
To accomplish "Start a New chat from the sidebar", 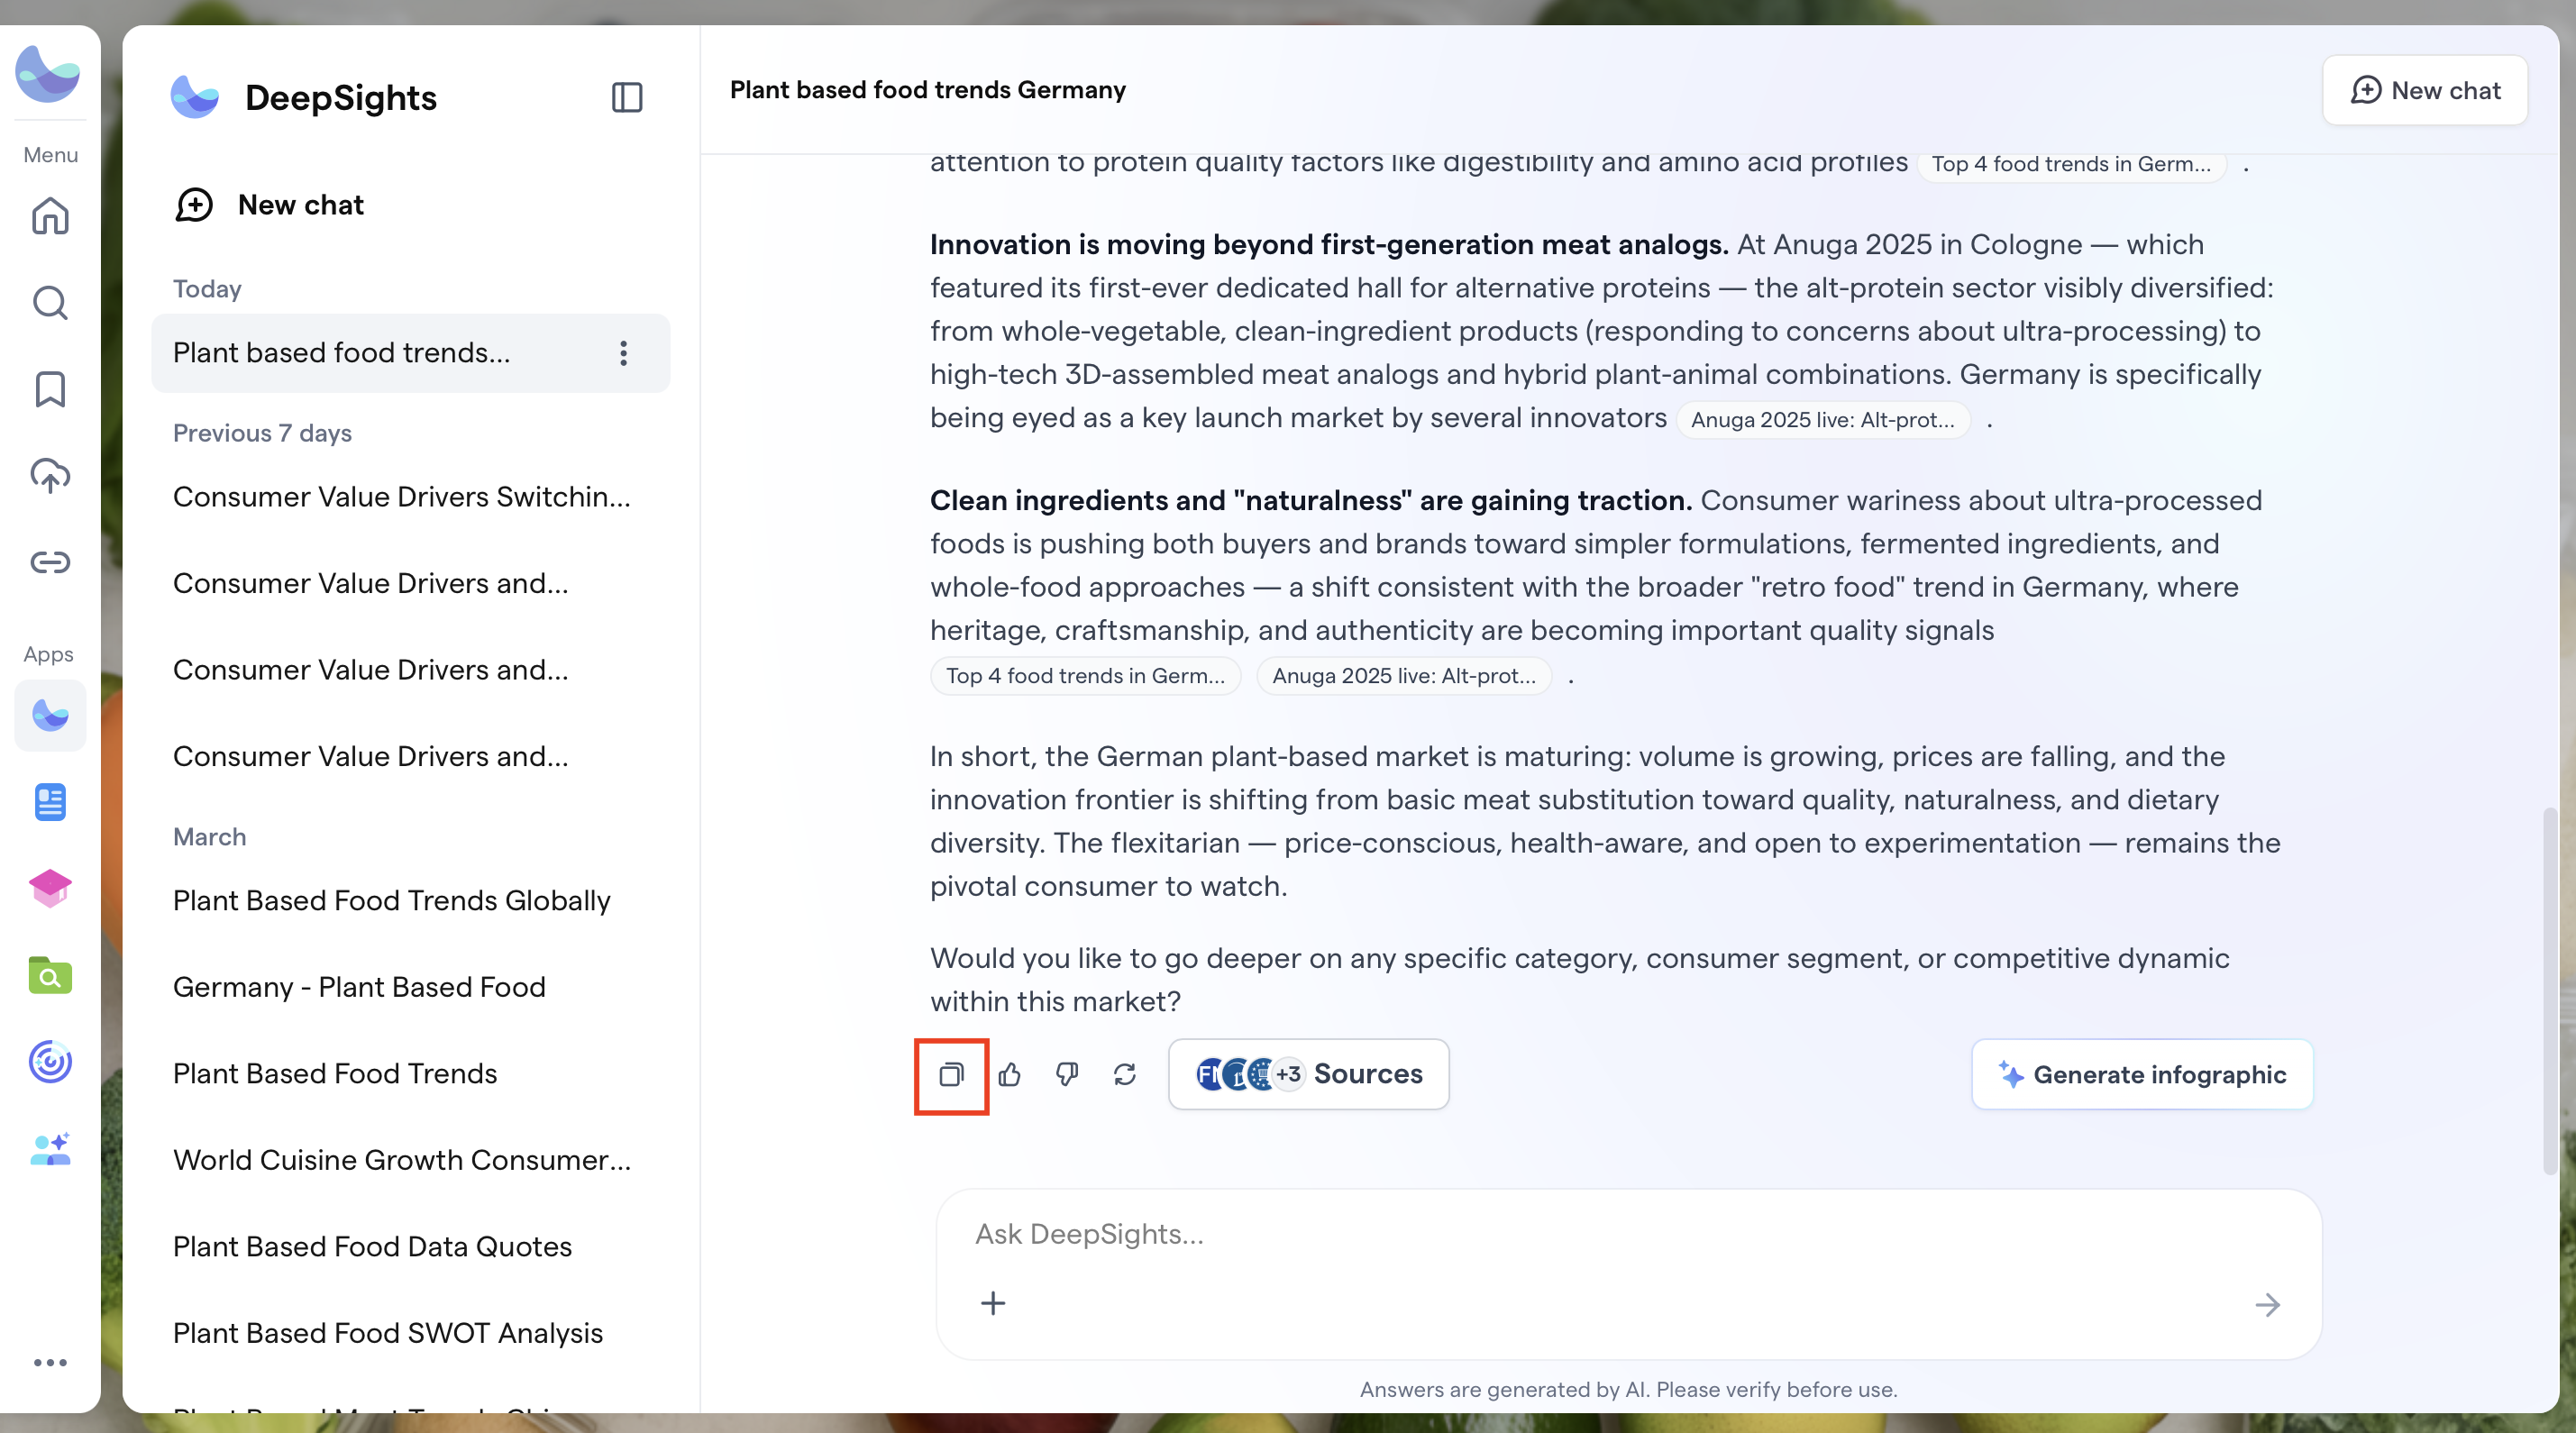I will pyautogui.click(x=269, y=205).
